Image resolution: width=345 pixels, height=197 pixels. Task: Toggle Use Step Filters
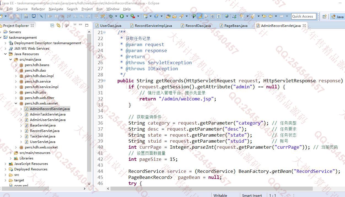point(103,16)
